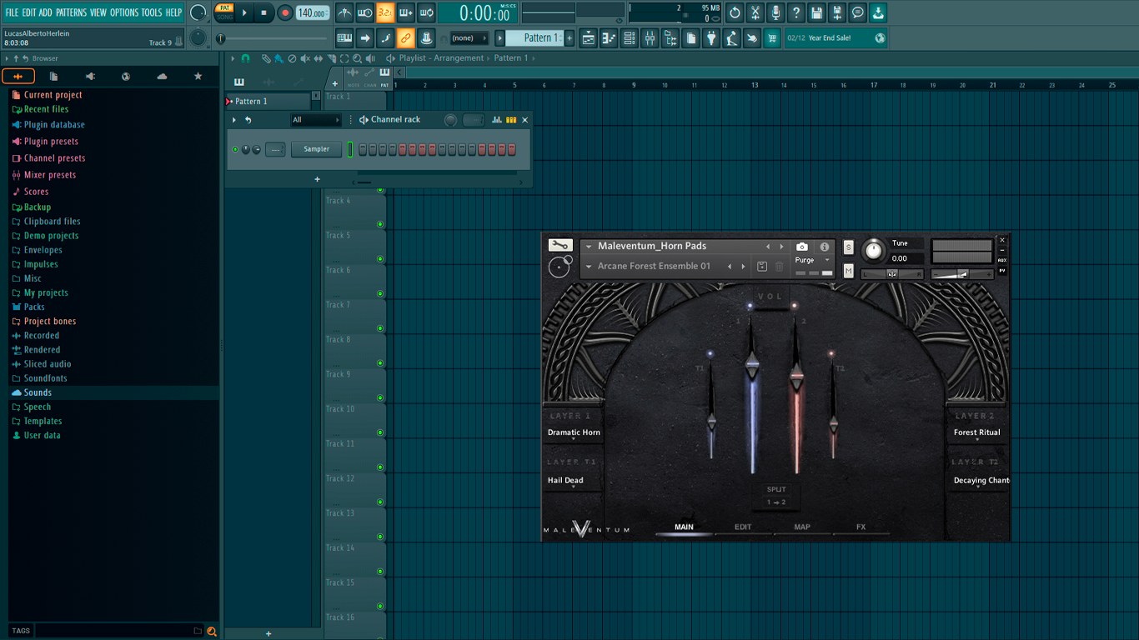The image size is (1139, 640).
Task: Select the playlist zoom tool
Action: pos(357,58)
